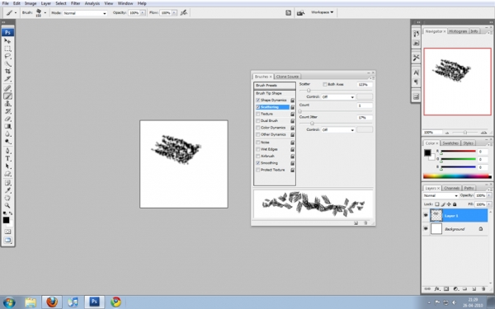Open Brush preset picker arrow
The height and width of the screenshot is (309, 495).
click(x=45, y=13)
